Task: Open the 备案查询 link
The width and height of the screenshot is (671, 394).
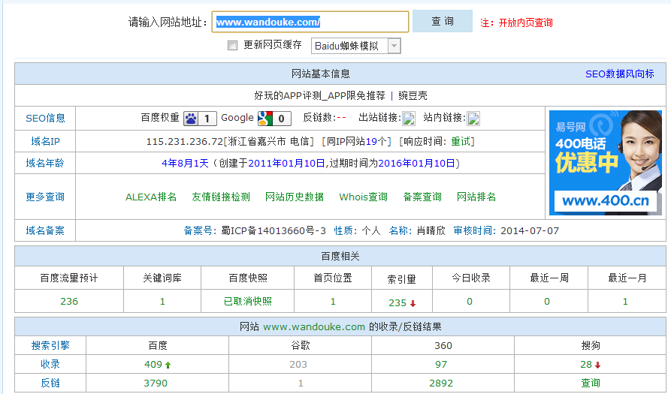Action: point(422,197)
